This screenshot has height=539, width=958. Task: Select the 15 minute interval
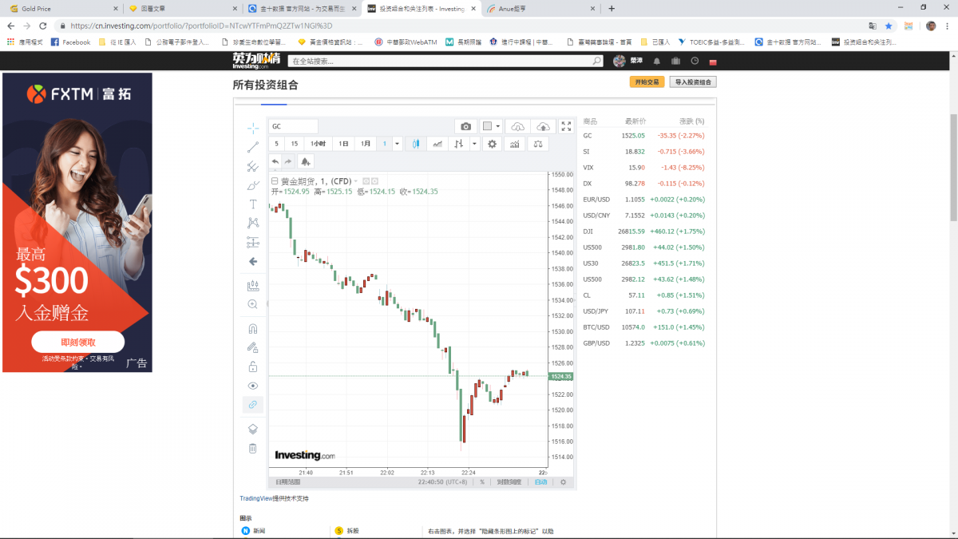point(295,144)
